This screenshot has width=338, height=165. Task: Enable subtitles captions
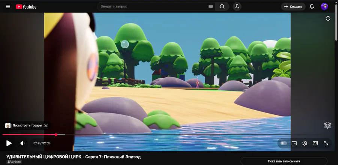(294, 143)
